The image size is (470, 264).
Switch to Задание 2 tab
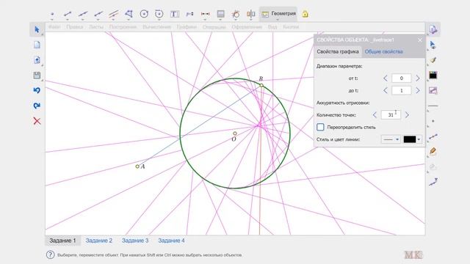coord(99,241)
